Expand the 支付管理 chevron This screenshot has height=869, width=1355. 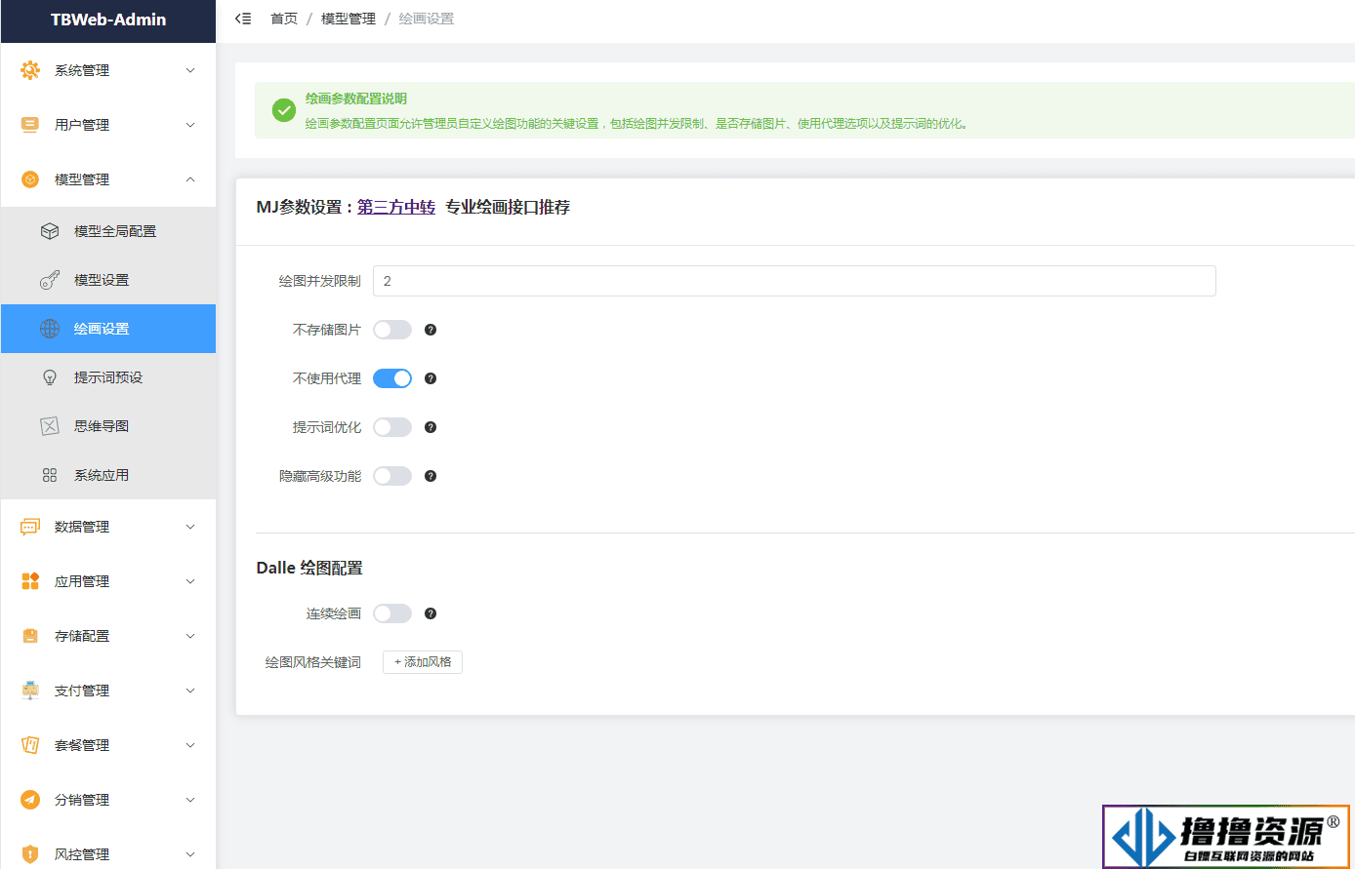pyautogui.click(x=190, y=691)
